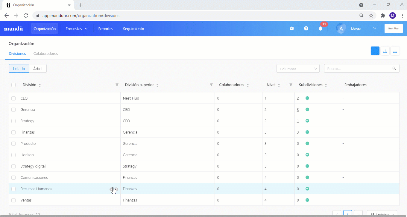Open Gerencia subdivisions count link 3
This screenshot has width=407, height=217.
point(298,109)
